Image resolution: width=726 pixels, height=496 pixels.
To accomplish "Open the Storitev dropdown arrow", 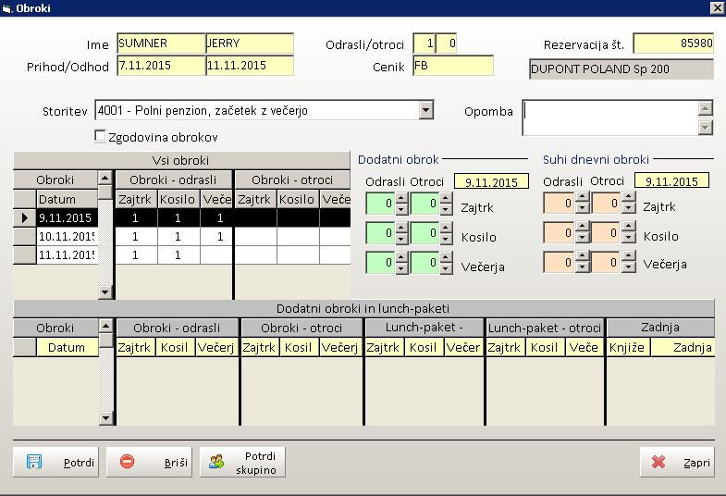I will click(425, 110).
